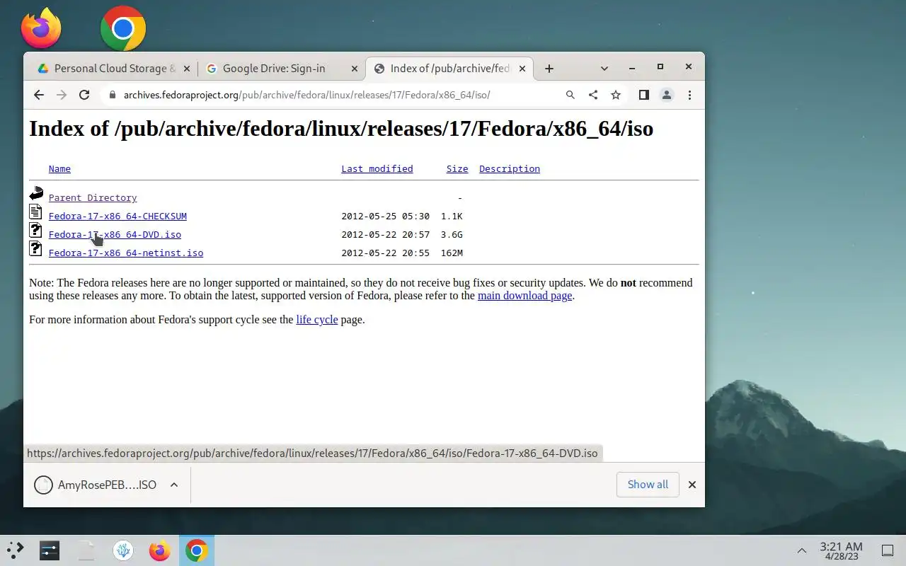The height and width of the screenshot is (566, 906).
Task: Click the forward navigation arrow
Action: [62, 95]
